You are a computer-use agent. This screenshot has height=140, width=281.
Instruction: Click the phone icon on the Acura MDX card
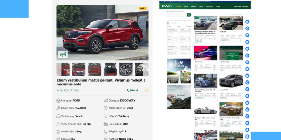click(x=241, y=98)
